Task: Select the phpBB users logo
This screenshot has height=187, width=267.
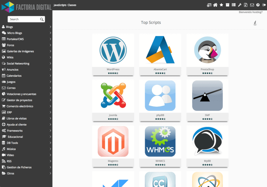Action: pos(160,96)
